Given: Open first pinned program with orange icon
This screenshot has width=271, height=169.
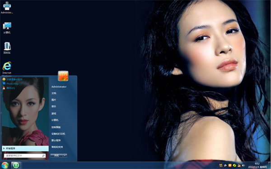Looking at the screenshot, I should [x=13, y=79].
